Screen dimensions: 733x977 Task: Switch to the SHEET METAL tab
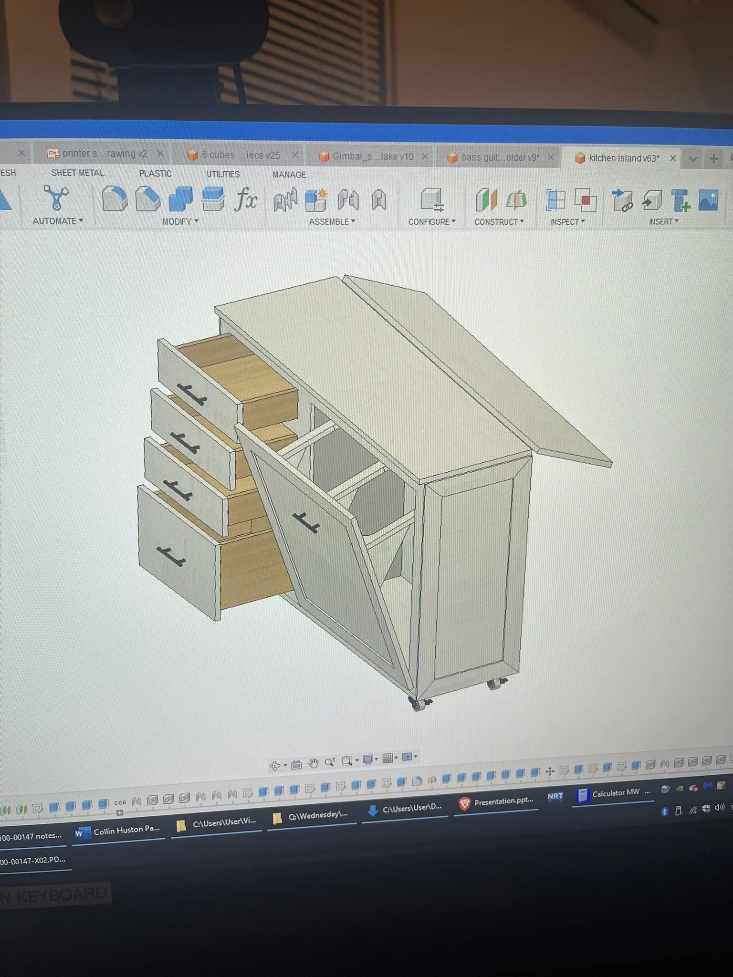(x=77, y=173)
